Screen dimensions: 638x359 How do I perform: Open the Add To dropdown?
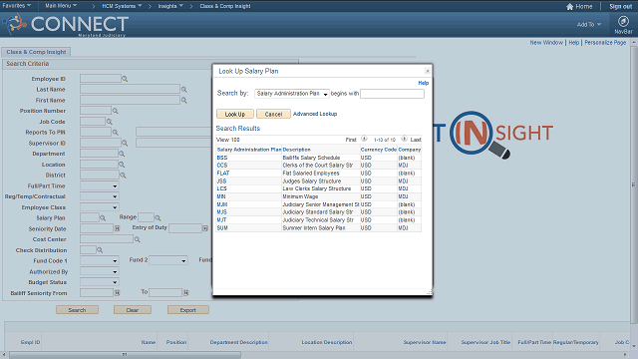[589, 24]
